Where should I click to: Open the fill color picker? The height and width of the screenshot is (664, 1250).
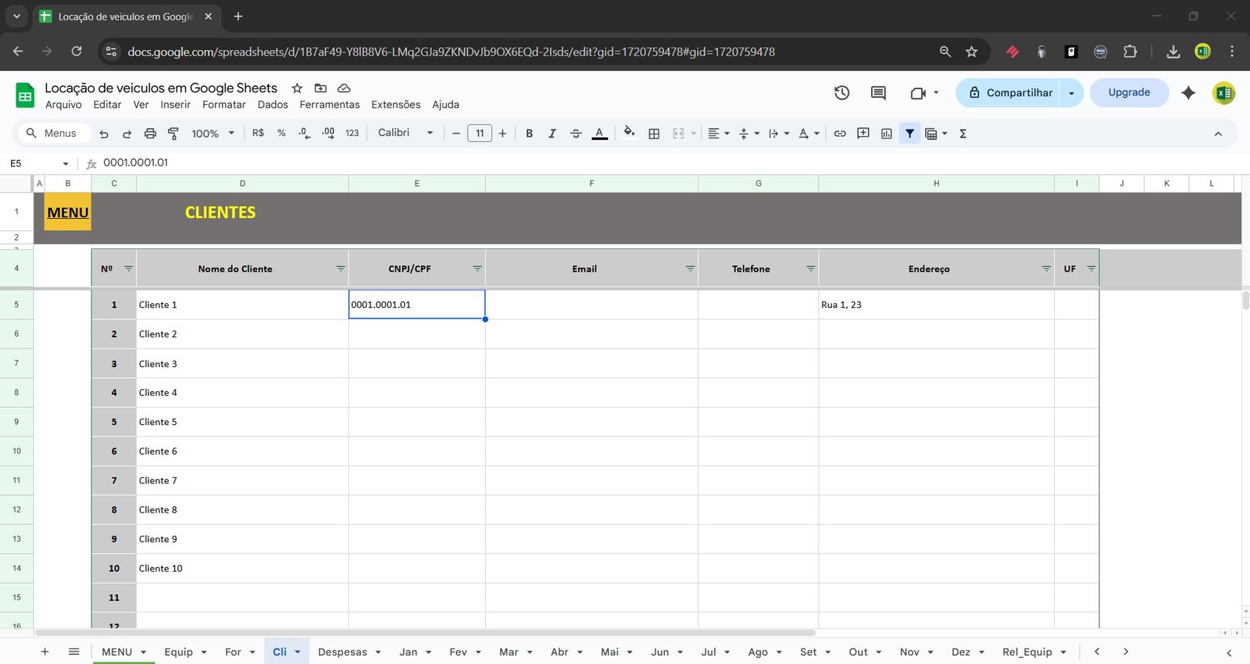pos(629,134)
